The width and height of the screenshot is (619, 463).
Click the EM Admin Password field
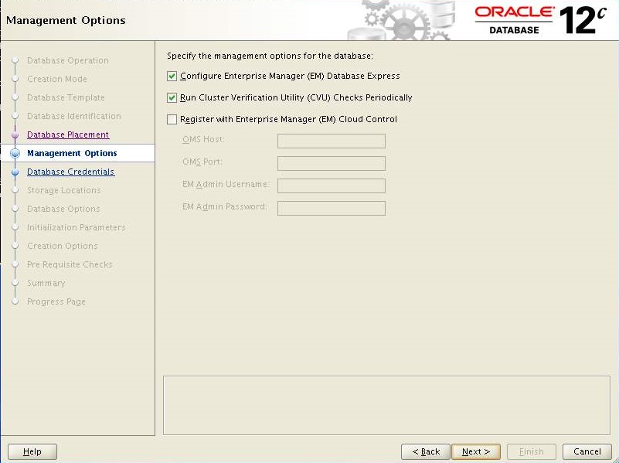332,209
